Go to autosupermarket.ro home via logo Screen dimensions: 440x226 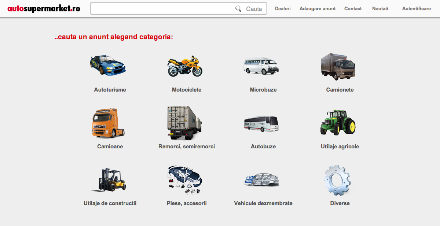click(x=44, y=8)
